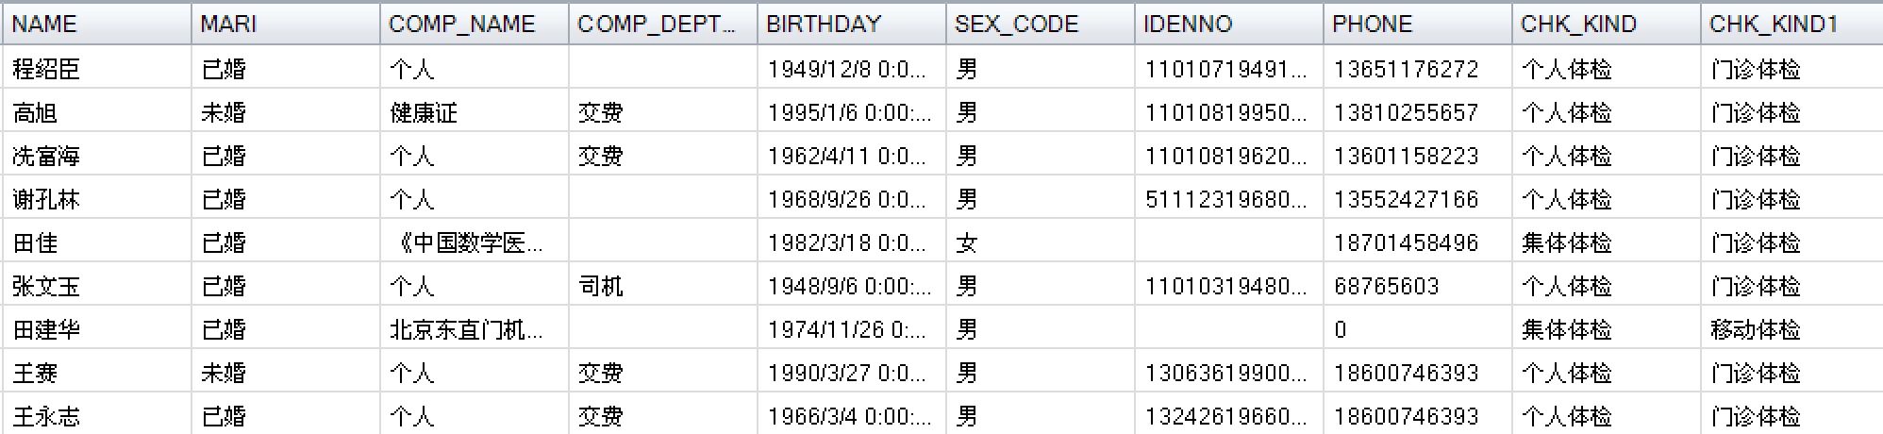Screen dimensions: 1883x434
Task: Select the 移动体检 cell for 田建华
Action: pyautogui.click(x=1792, y=329)
